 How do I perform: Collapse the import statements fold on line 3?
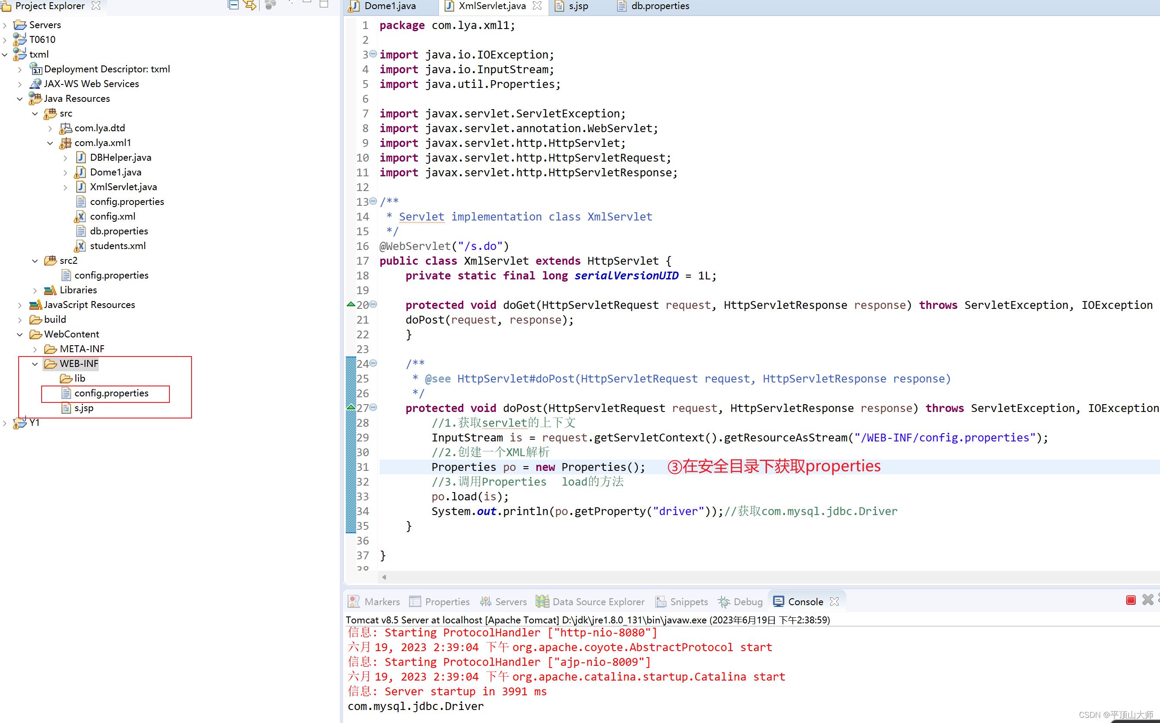click(x=373, y=54)
